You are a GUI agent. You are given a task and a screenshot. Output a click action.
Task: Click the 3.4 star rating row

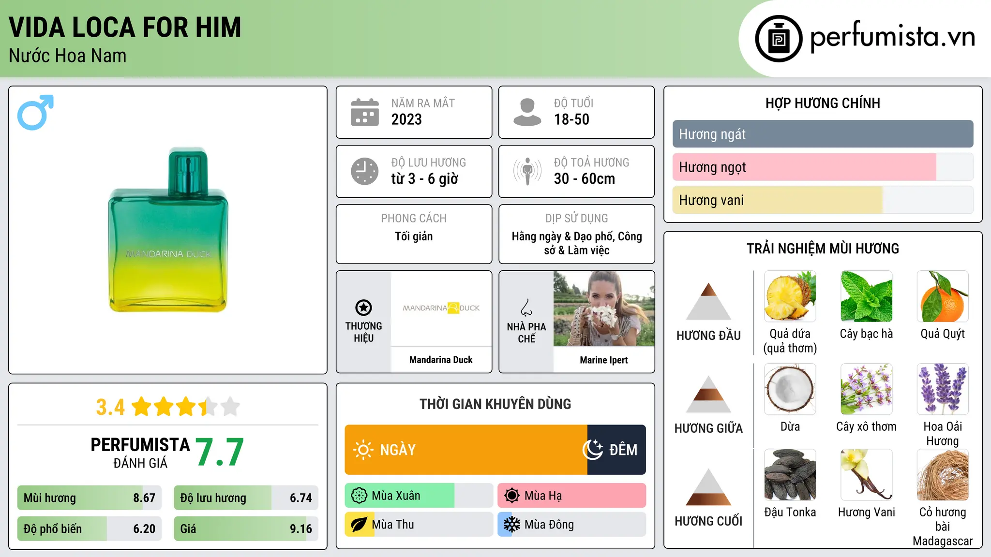(168, 407)
